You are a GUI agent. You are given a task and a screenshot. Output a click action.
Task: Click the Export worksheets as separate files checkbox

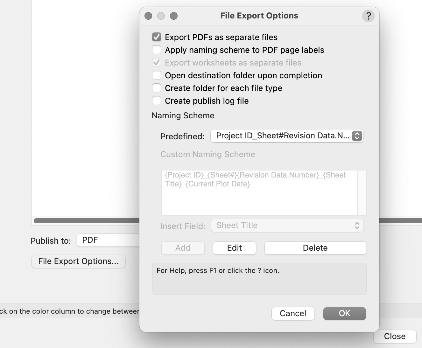[157, 63]
